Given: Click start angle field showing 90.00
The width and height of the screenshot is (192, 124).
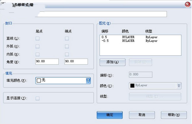Looking at the screenshot, I should click(47, 61).
